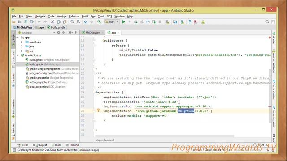Open the Refactor menu
This screenshot has height=161, width=287.
tap(74, 17)
